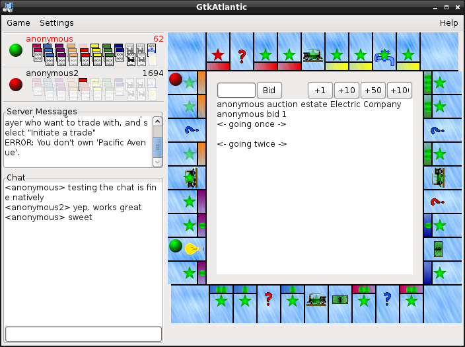Image resolution: width=465 pixels, height=347 pixels.
Task: Click the train icon on bottom board row
Action: (316, 299)
